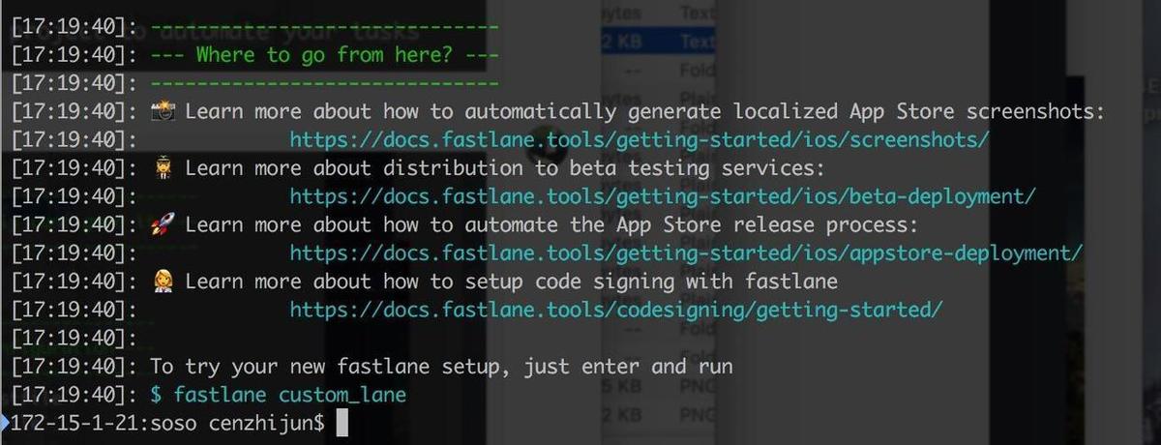Click 'Learn more about distribution to beta testing services' text
This screenshot has width=1161, height=445.
pyautogui.click(x=504, y=168)
